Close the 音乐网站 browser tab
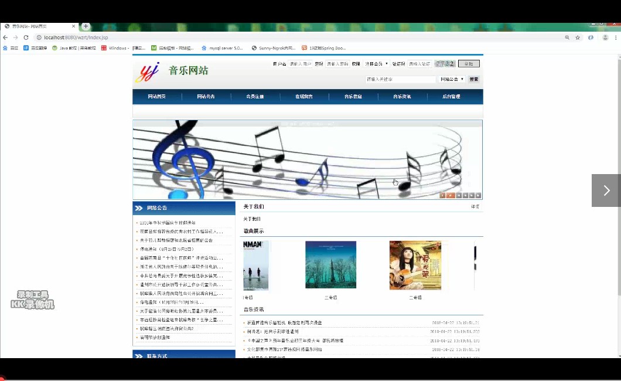Viewport: 621px width, 381px height. [73, 26]
